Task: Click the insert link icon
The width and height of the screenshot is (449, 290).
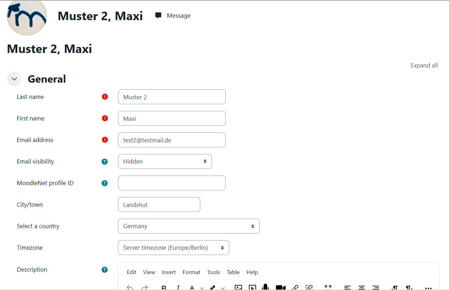Action: [x=295, y=288]
